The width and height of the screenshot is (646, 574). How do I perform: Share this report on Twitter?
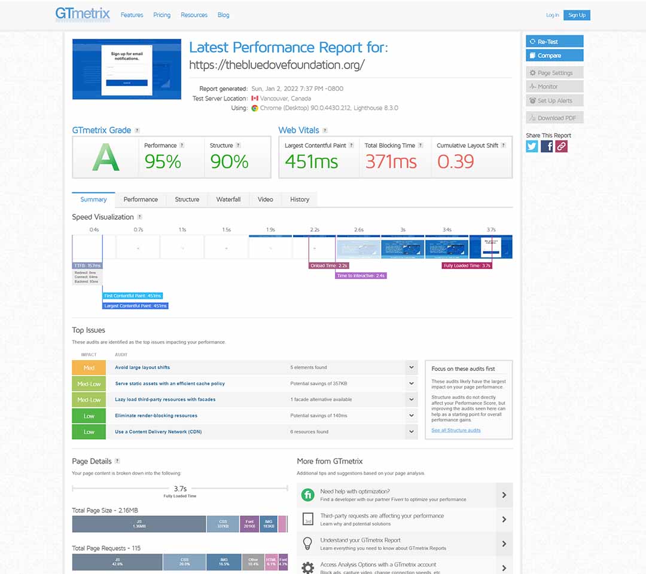click(x=532, y=146)
